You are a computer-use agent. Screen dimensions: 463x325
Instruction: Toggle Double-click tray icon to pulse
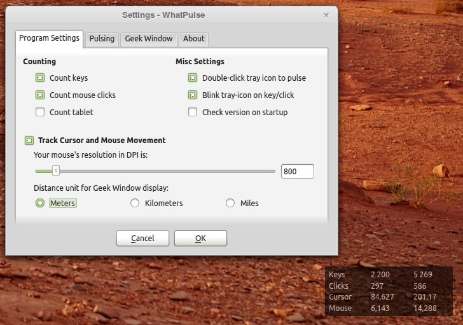point(193,78)
